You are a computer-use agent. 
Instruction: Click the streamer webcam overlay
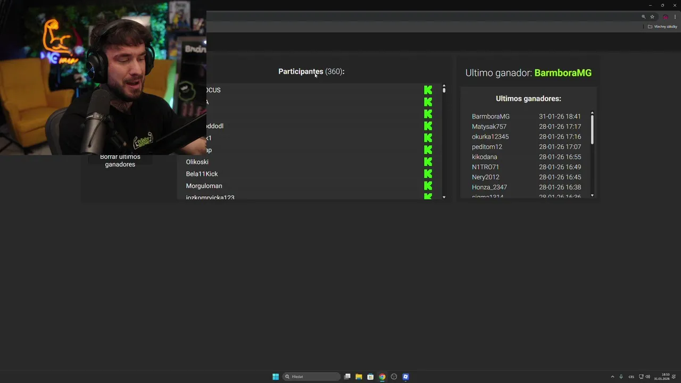point(103,78)
